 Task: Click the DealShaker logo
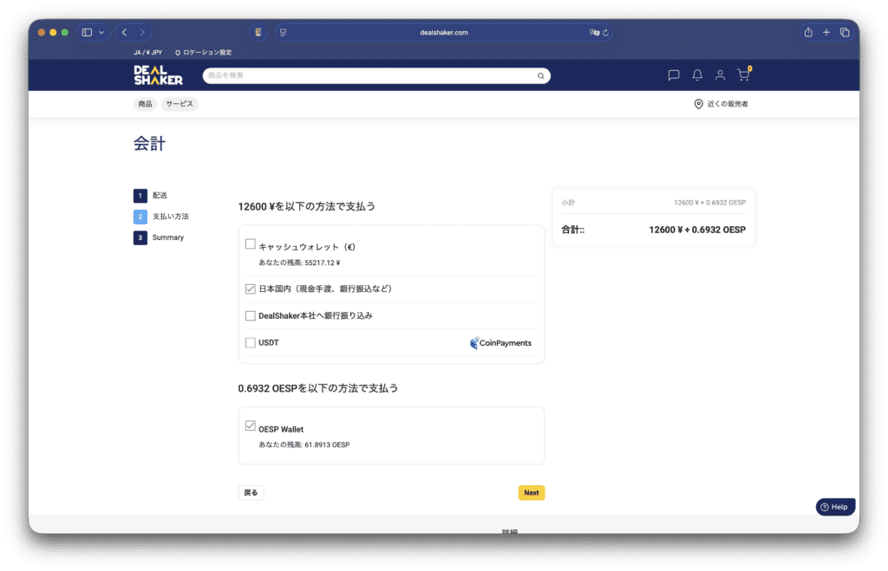(158, 75)
